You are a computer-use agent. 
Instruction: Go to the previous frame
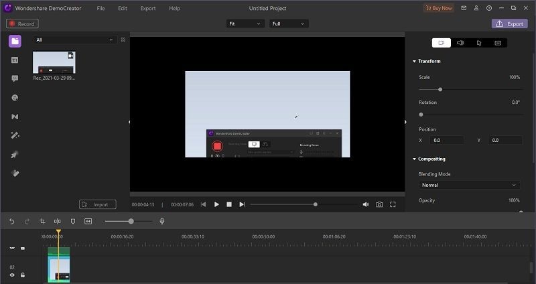(204, 204)
